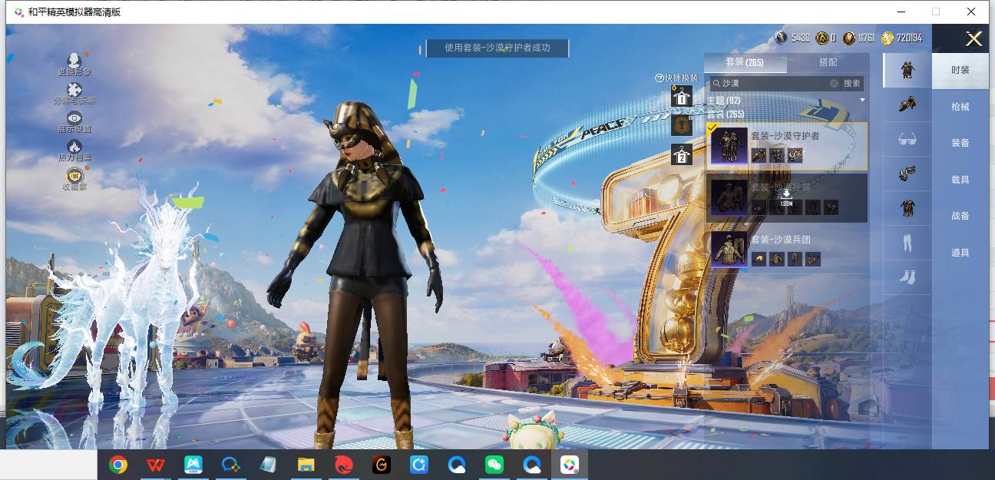Open the glasses category icon
995x480 pixels.
click(x=907, y=140)
